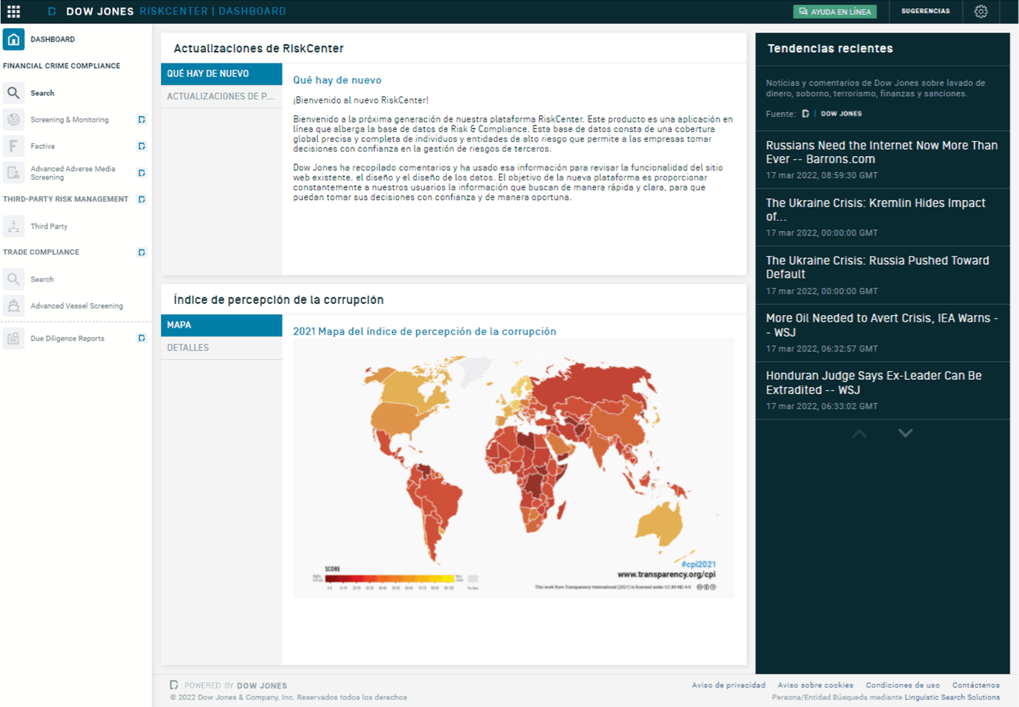Click the Financial Crime Search magnifier icon

(x=13, y=93)
